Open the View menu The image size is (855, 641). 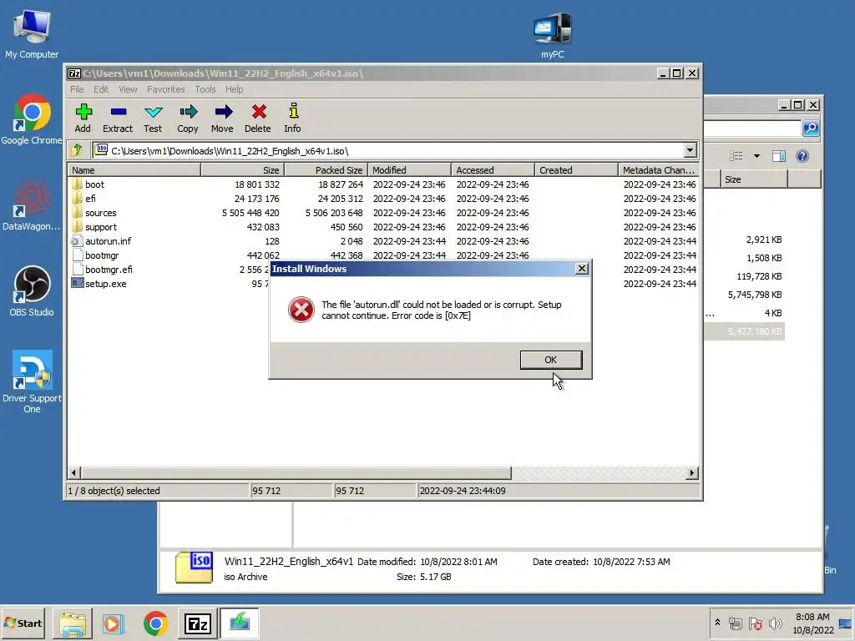[x=128, y=89]
